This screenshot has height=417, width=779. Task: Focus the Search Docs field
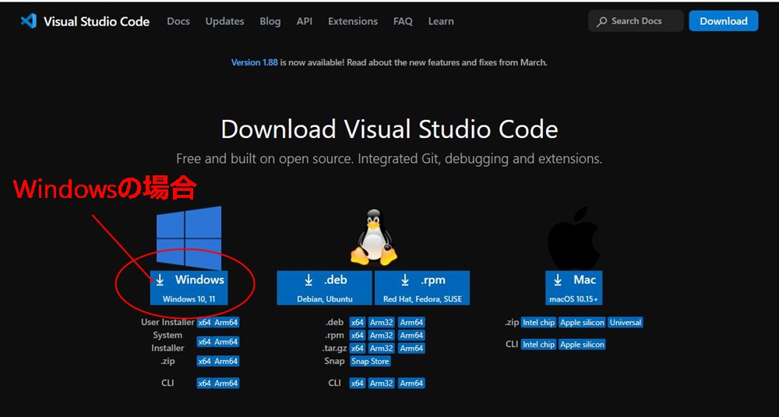coord(636,21)
